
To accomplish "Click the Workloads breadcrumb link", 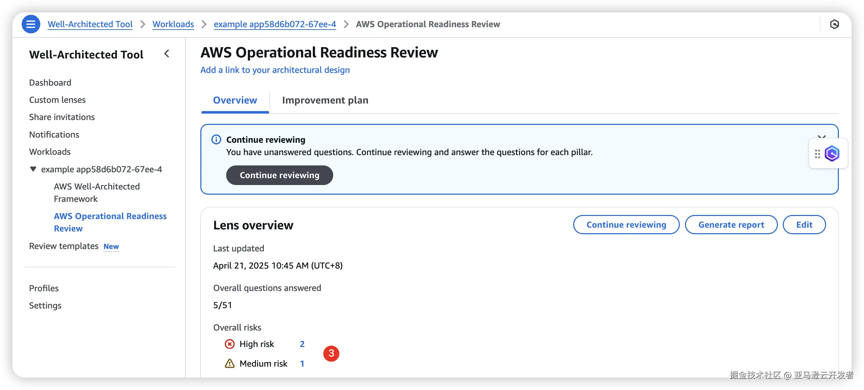I will click(173, 24).
